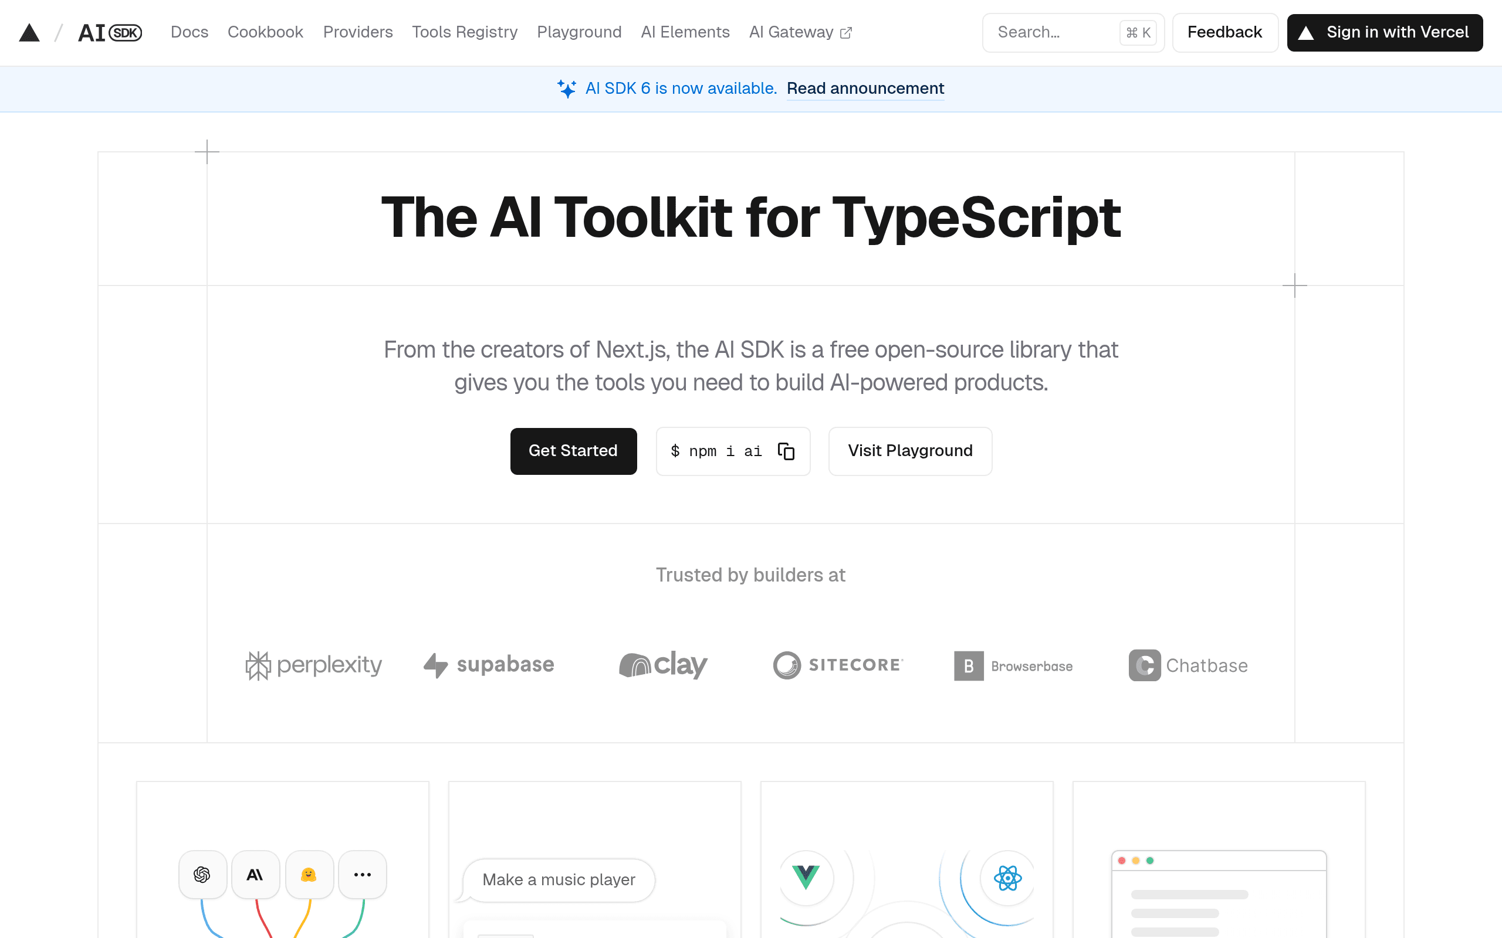Screen dimensions: 1502x938
Task: Click the npm i ai command text
Action: 716,451
